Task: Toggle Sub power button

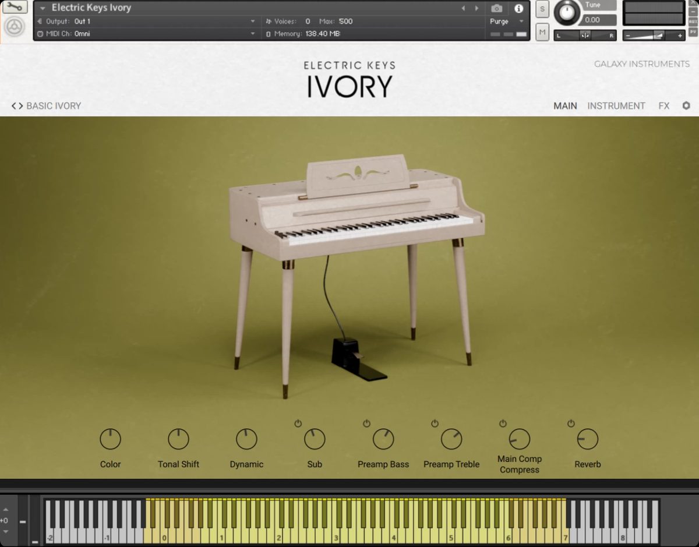Action: point(298,424)
